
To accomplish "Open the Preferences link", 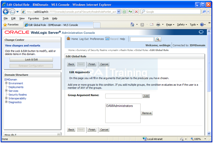I will click(x=97, y=39).
